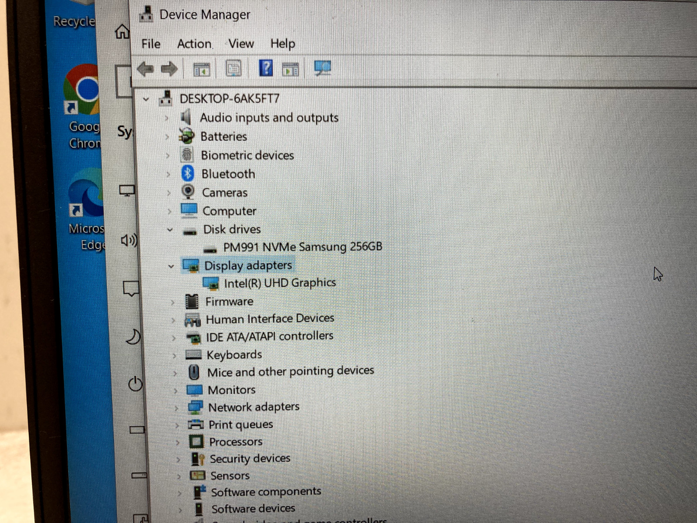Select the Software components label
The image size is (697, 523).
click(266, 492)
